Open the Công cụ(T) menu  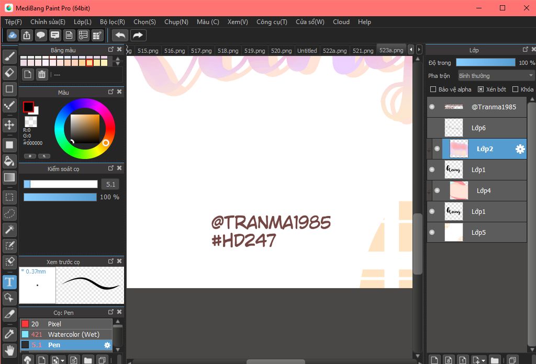pos(272,22)
